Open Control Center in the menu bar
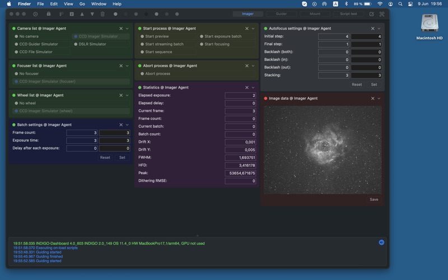Image resolution: width=448 pixels, height=280 pixels. point(410,4)
